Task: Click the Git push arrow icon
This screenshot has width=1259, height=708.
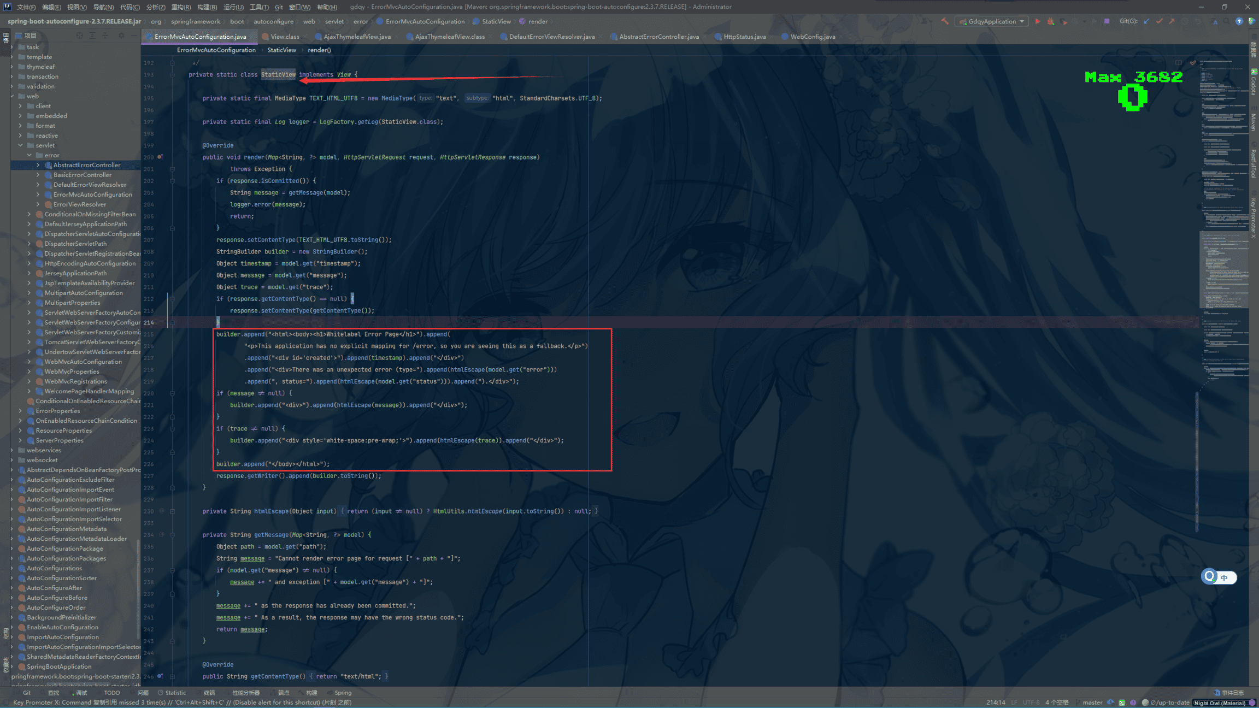Action: [1172, 21]
